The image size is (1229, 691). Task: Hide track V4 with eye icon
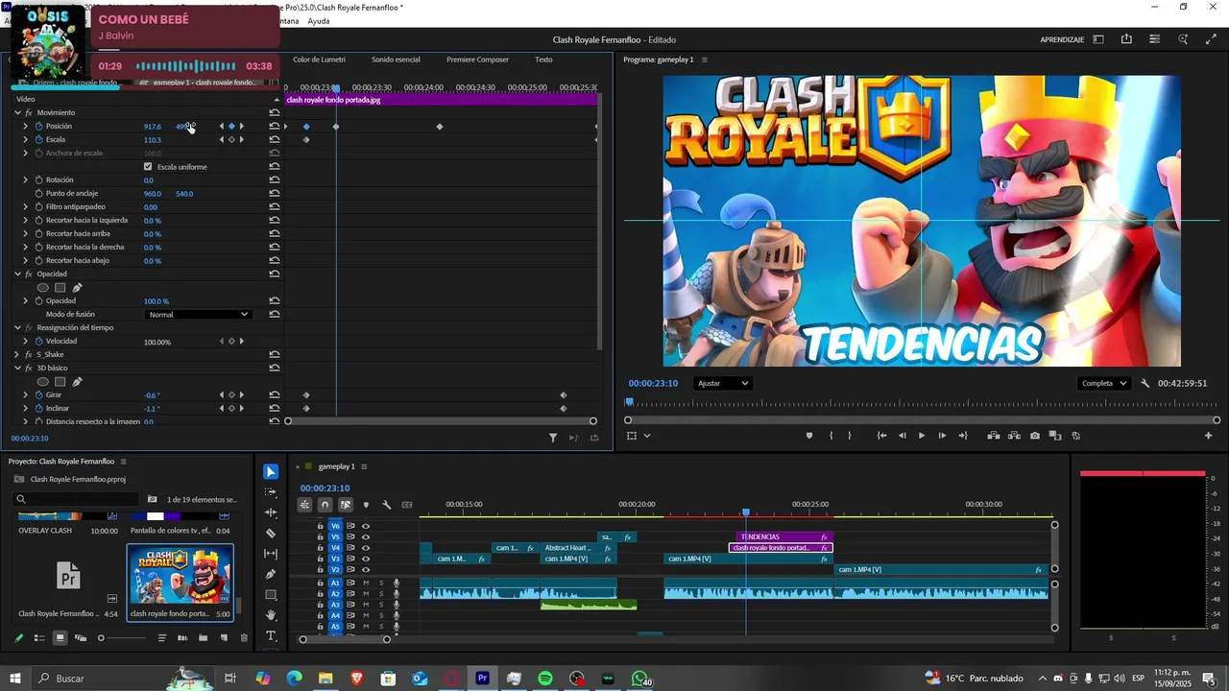click(365, 548)
